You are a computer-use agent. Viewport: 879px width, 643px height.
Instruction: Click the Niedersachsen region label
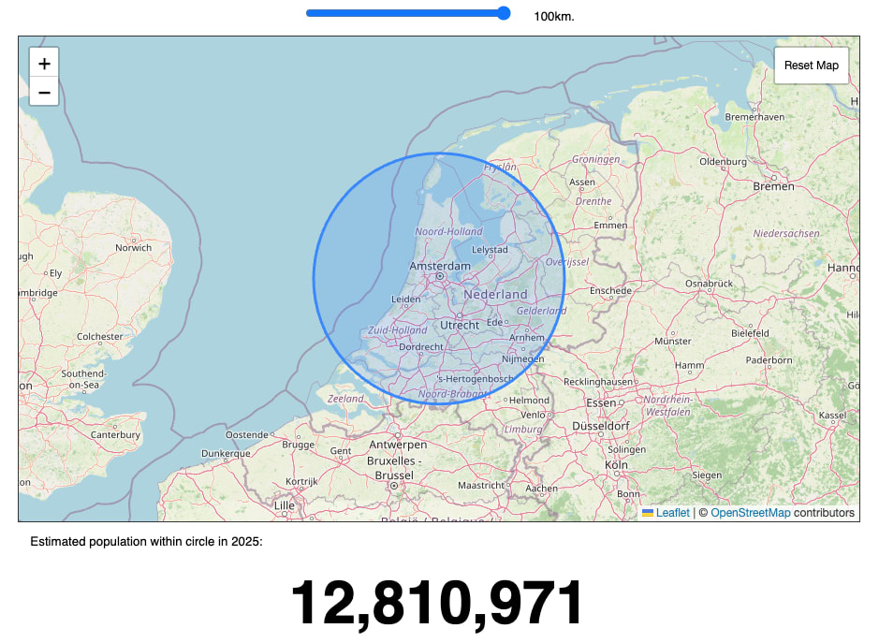pos(786,233)
